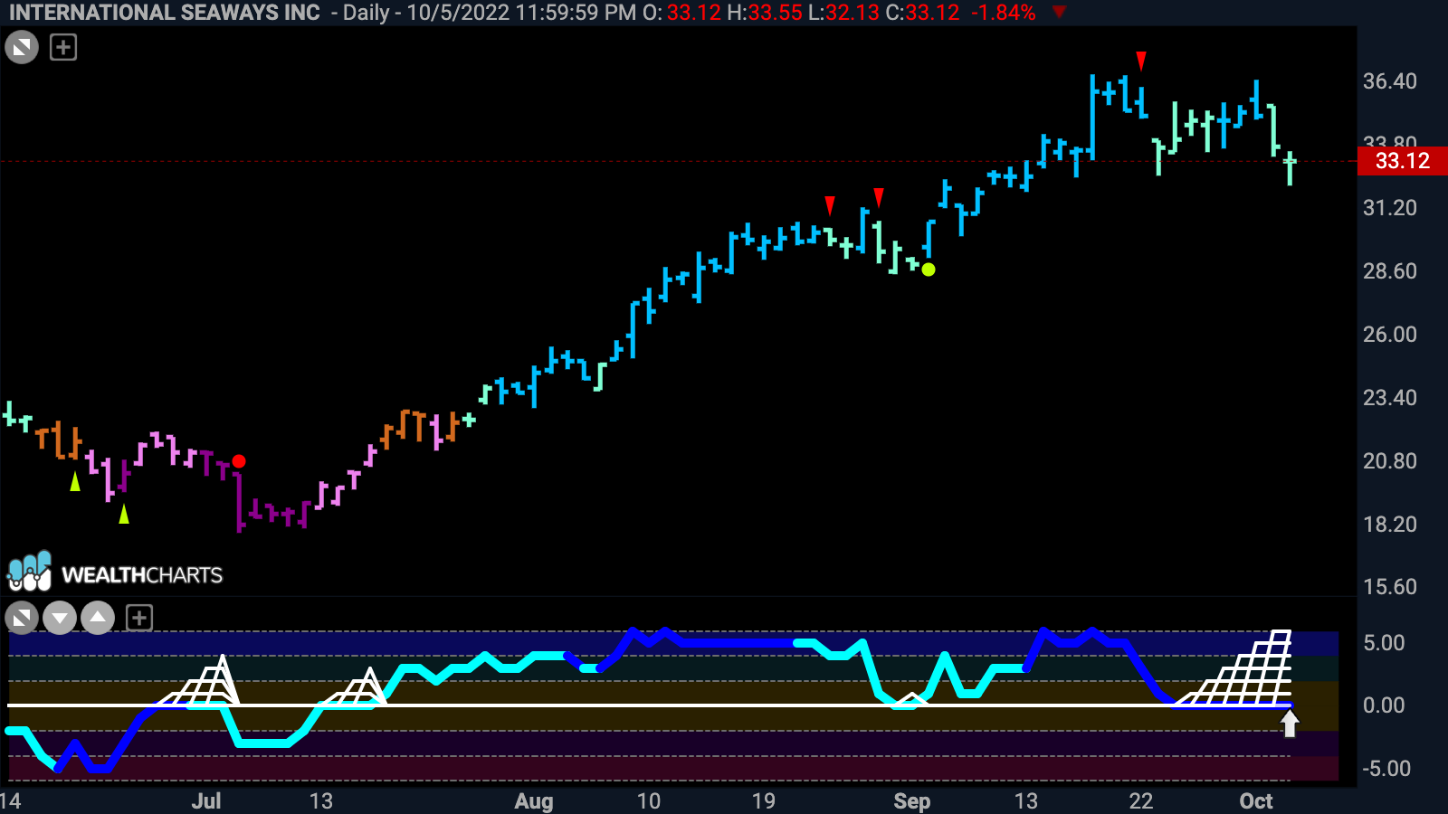Screen dimensions: 1448x814
Task: Click the red down-triangle in the chart header
Action: click(x=1059, y=13)
